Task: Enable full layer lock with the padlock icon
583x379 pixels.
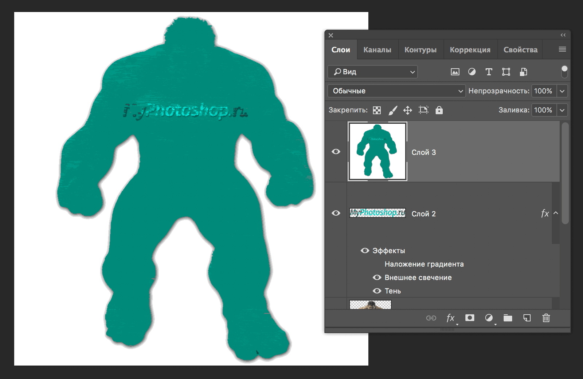Action: 439,110
